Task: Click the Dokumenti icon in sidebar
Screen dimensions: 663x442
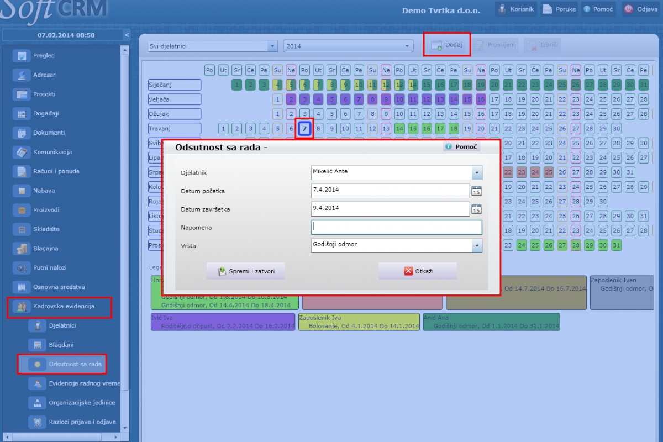Action: [22, 133]
